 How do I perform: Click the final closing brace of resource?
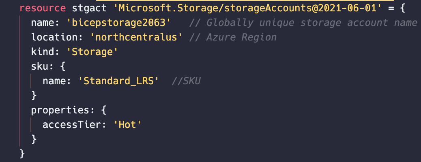coord(22,153)
